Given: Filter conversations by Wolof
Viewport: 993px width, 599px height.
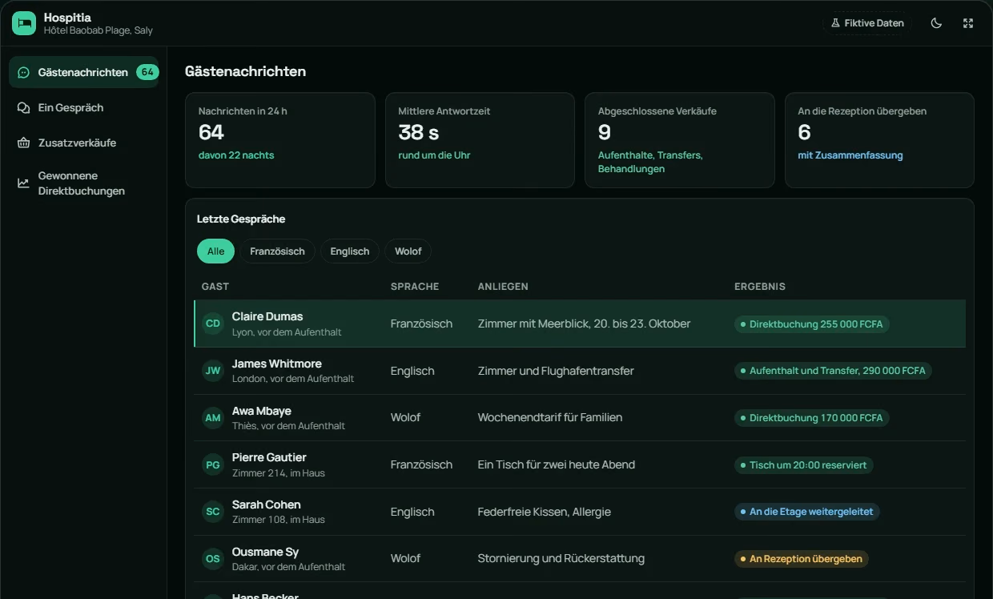Looking at the screenshot, I should 408,251.
